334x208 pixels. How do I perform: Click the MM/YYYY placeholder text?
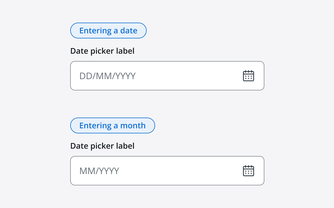99,171
